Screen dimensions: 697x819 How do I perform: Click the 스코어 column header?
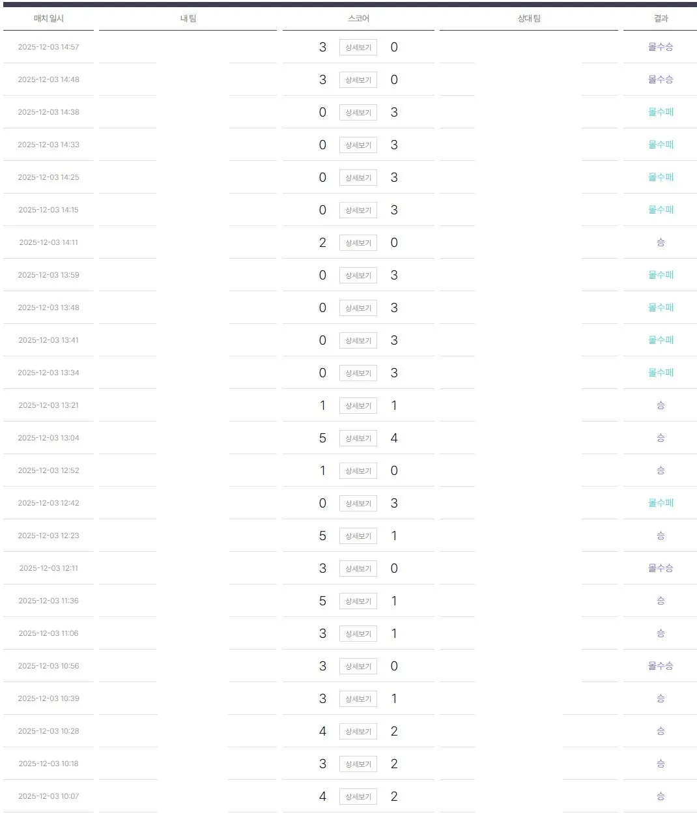[358, 19]
